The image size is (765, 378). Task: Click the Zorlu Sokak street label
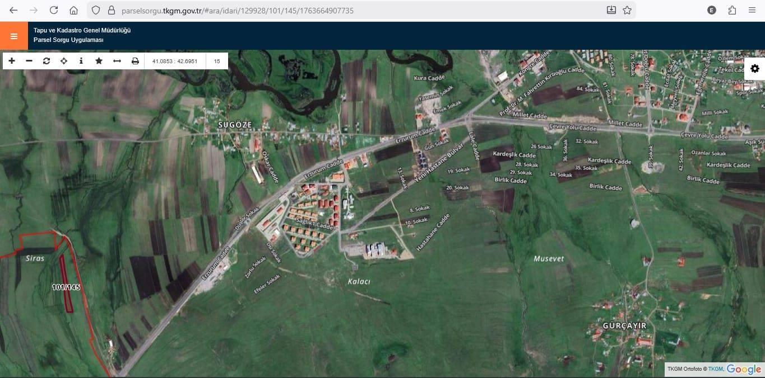click(255, 268)
